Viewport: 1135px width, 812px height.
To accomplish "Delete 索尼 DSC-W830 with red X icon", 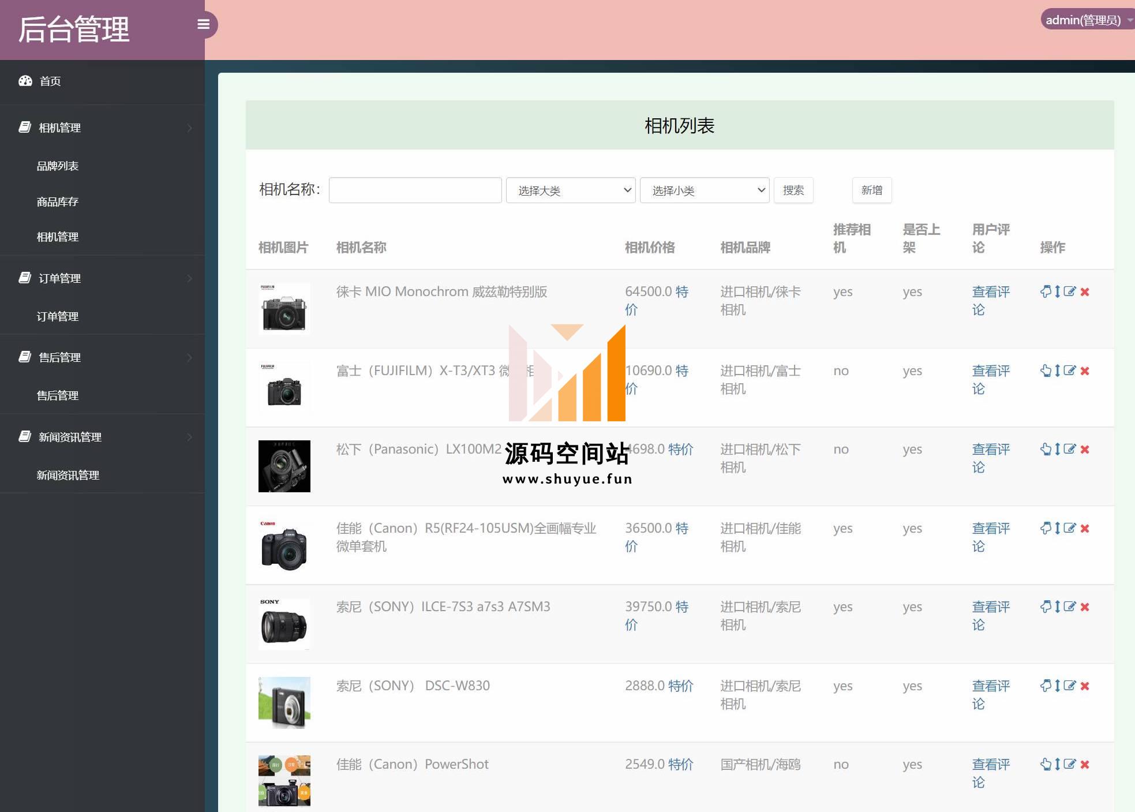I will [x=1085, y=686].
